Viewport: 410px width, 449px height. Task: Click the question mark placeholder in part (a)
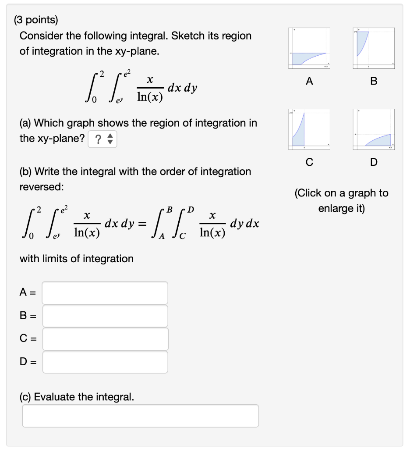[99, 139]
